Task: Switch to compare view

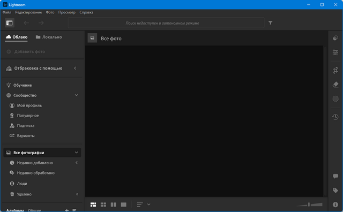Action: 113,205
